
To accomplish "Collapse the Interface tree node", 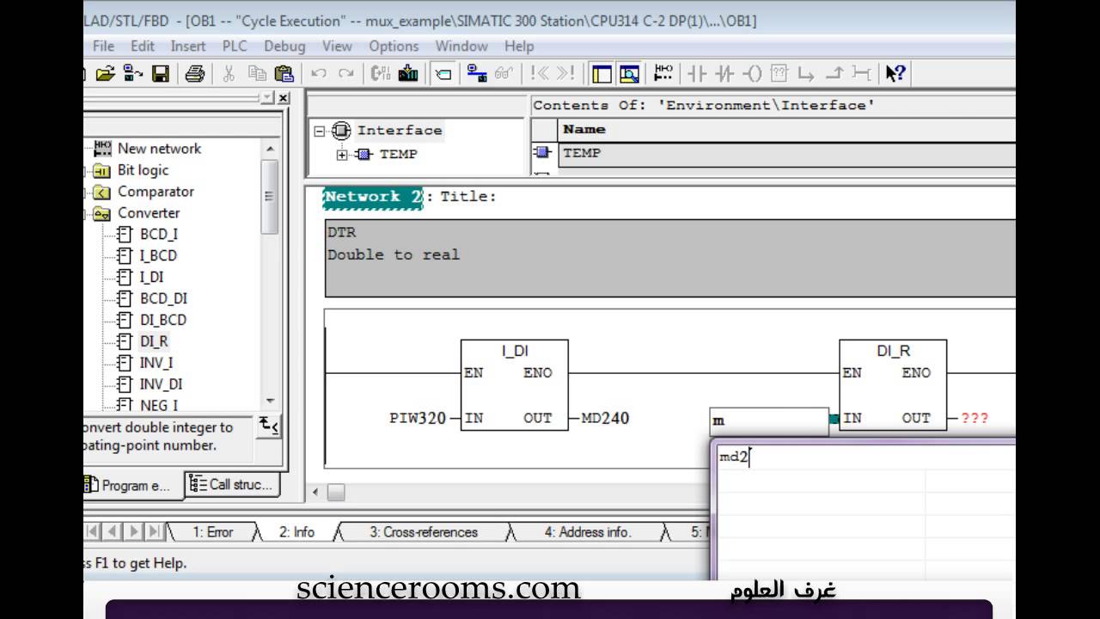I will pyautogui.click(x=320, y=132).
